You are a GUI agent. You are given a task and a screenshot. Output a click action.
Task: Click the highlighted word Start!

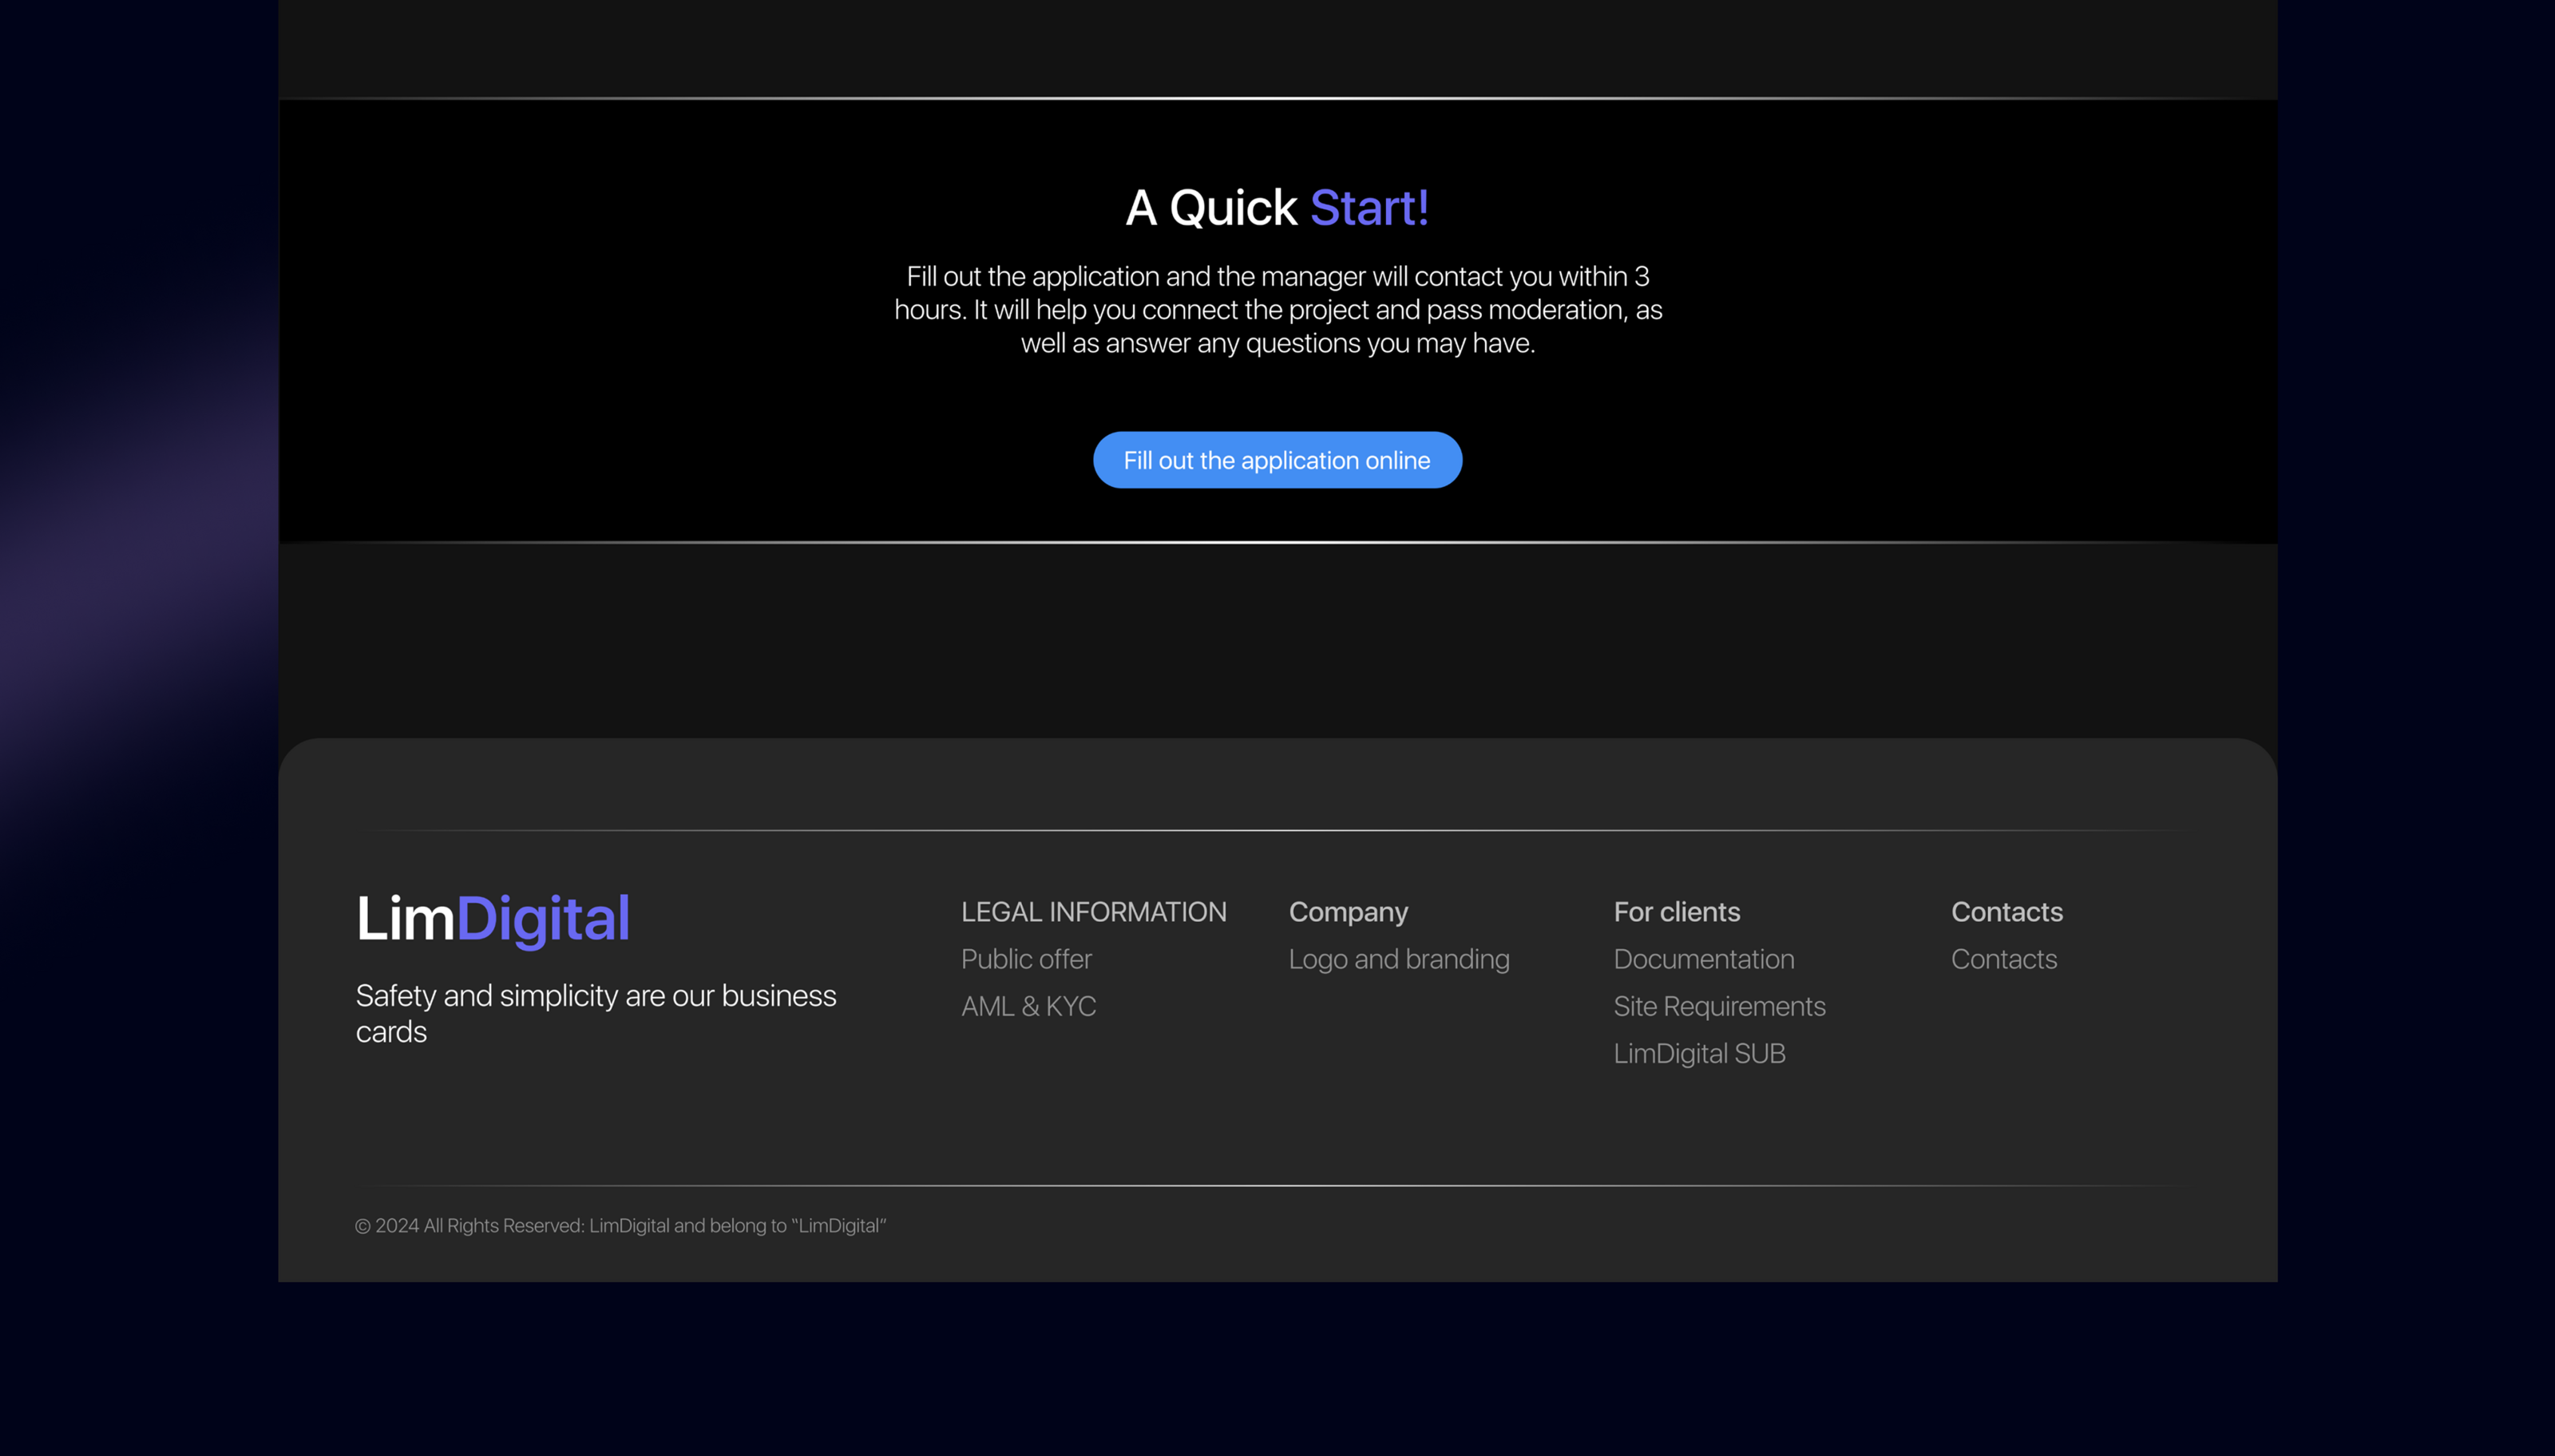[1369, 207]
